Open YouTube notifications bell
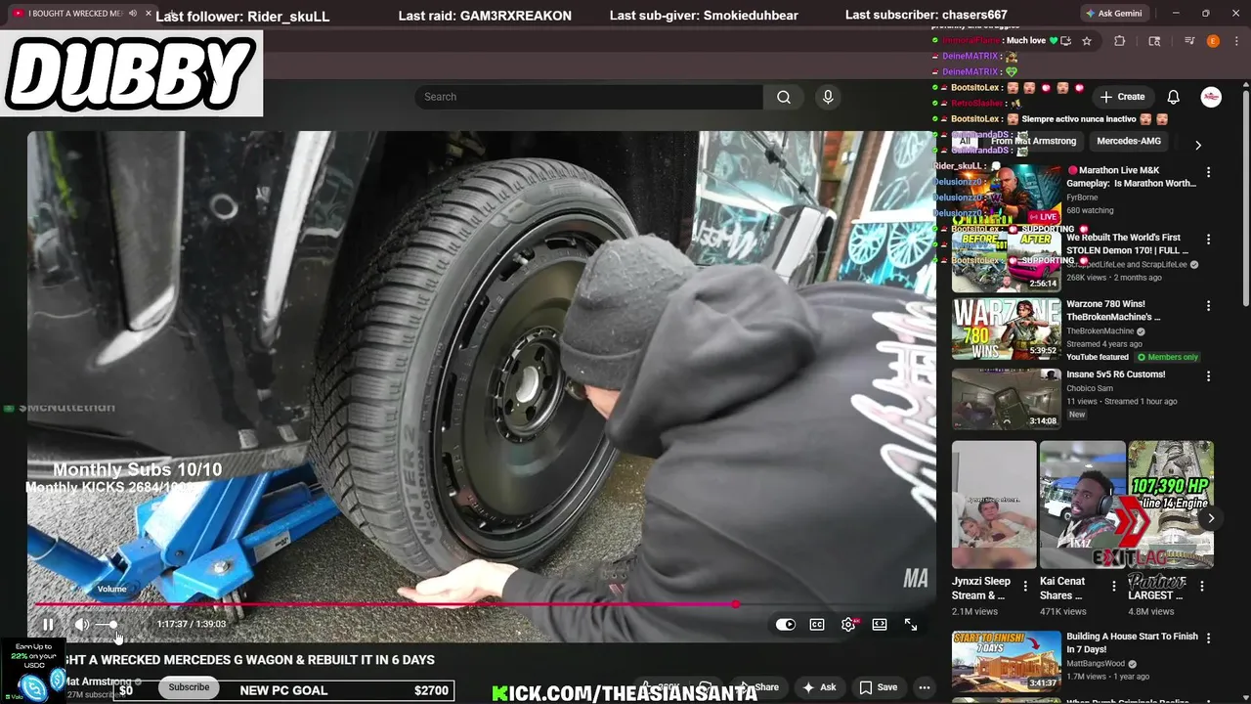 click(1174, 97)
